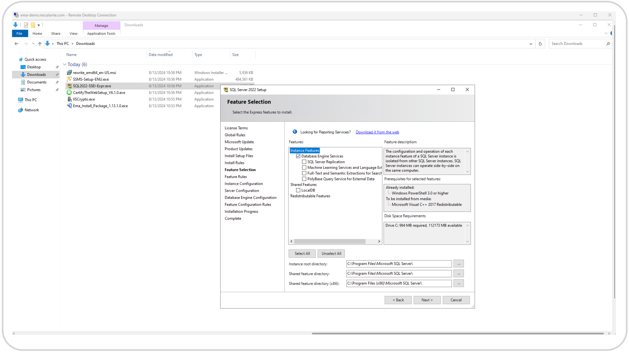Click the SSMS-Setup-ENU.exe file icon

[x=69, y=79]
